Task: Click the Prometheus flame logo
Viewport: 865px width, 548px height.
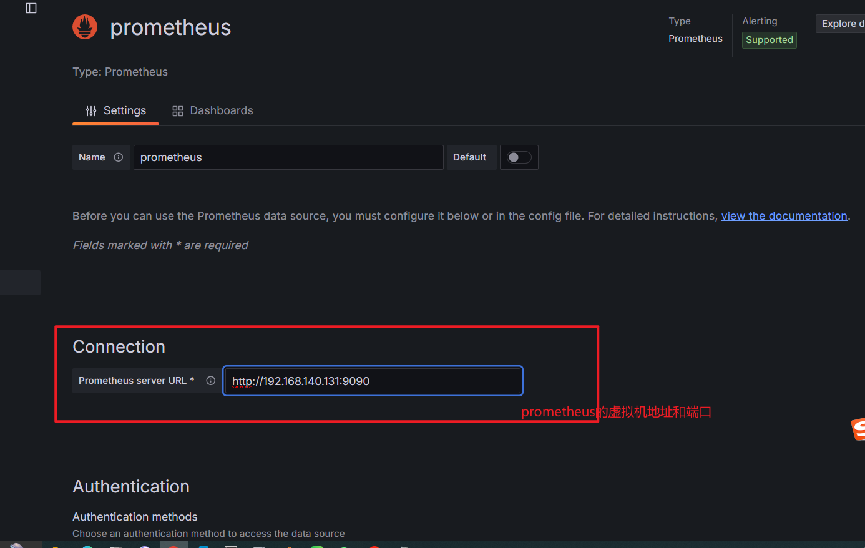Action: click(x=85, y=27)
